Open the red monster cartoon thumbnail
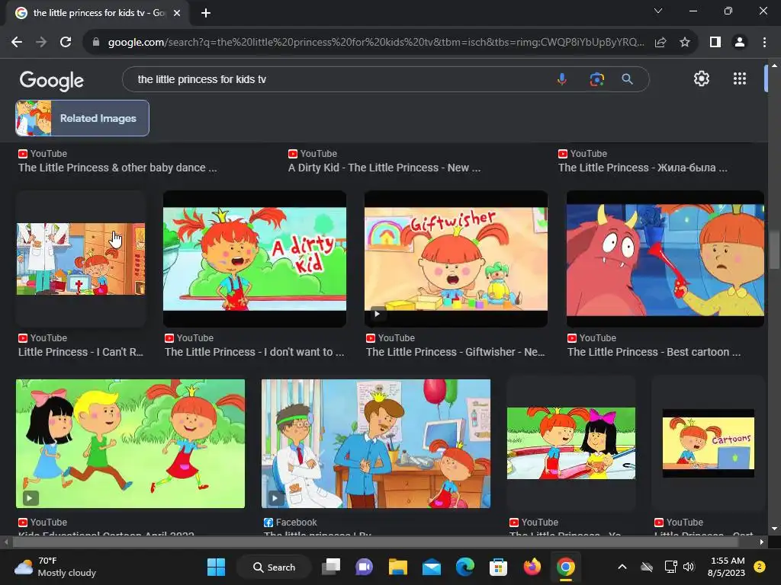Image resolution: width=781 pixels, height=585 pixels. pos(665,259)
